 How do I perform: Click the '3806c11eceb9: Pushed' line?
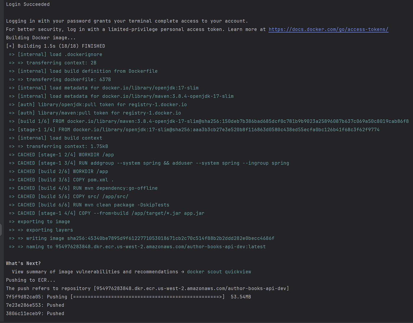[35, 313]
